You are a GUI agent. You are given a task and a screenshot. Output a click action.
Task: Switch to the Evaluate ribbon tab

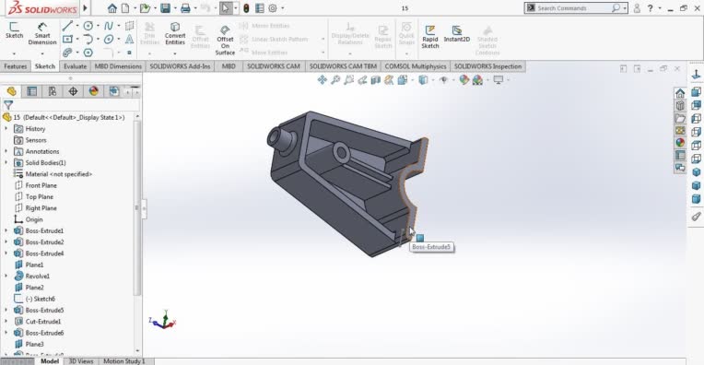(75, 66)
